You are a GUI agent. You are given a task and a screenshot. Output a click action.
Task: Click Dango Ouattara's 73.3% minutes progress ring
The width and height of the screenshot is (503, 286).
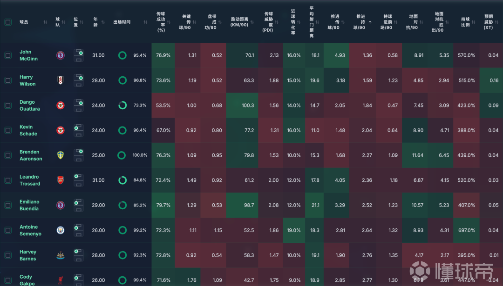pos(122,106)
